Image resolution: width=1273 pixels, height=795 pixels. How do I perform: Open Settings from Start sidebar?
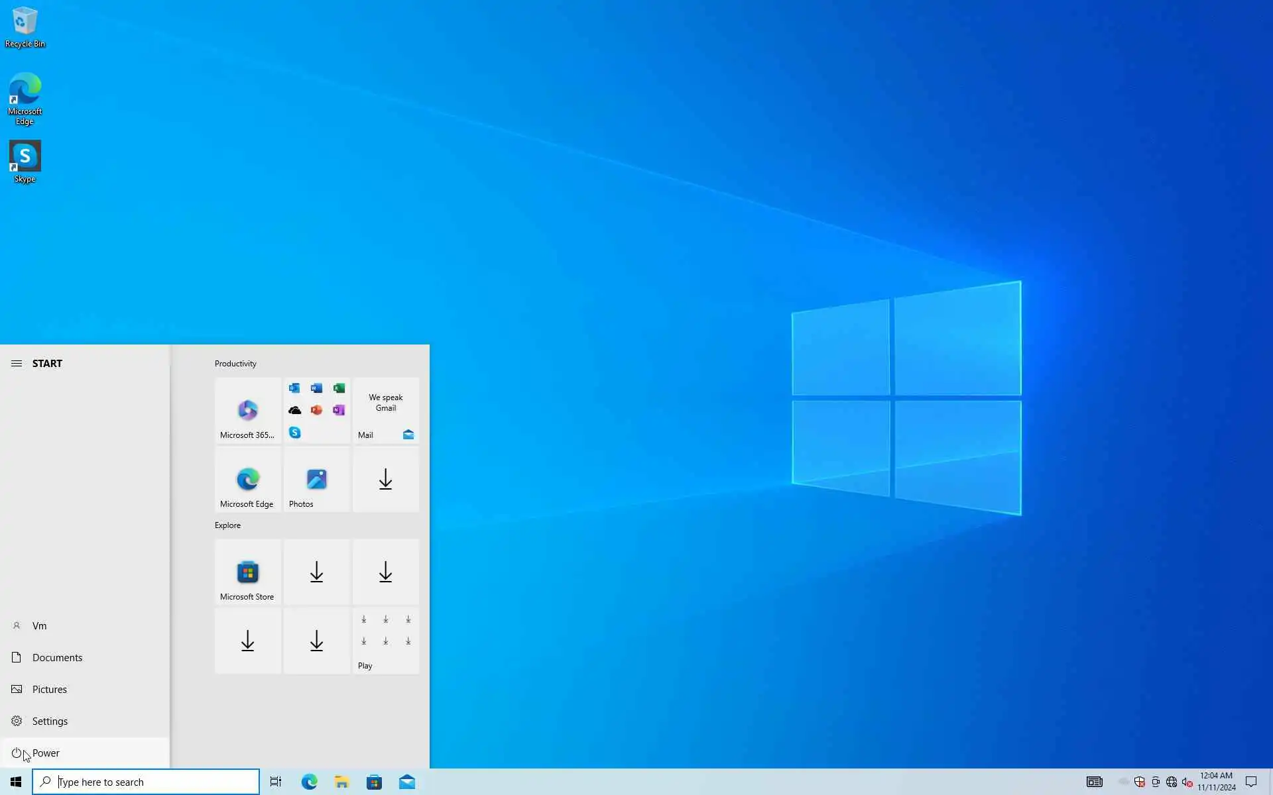(x=50, y=721)
